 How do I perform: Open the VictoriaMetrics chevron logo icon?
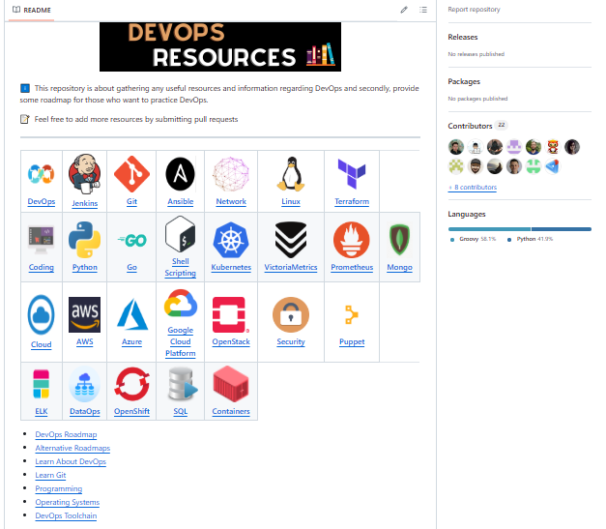coord(291,240)
